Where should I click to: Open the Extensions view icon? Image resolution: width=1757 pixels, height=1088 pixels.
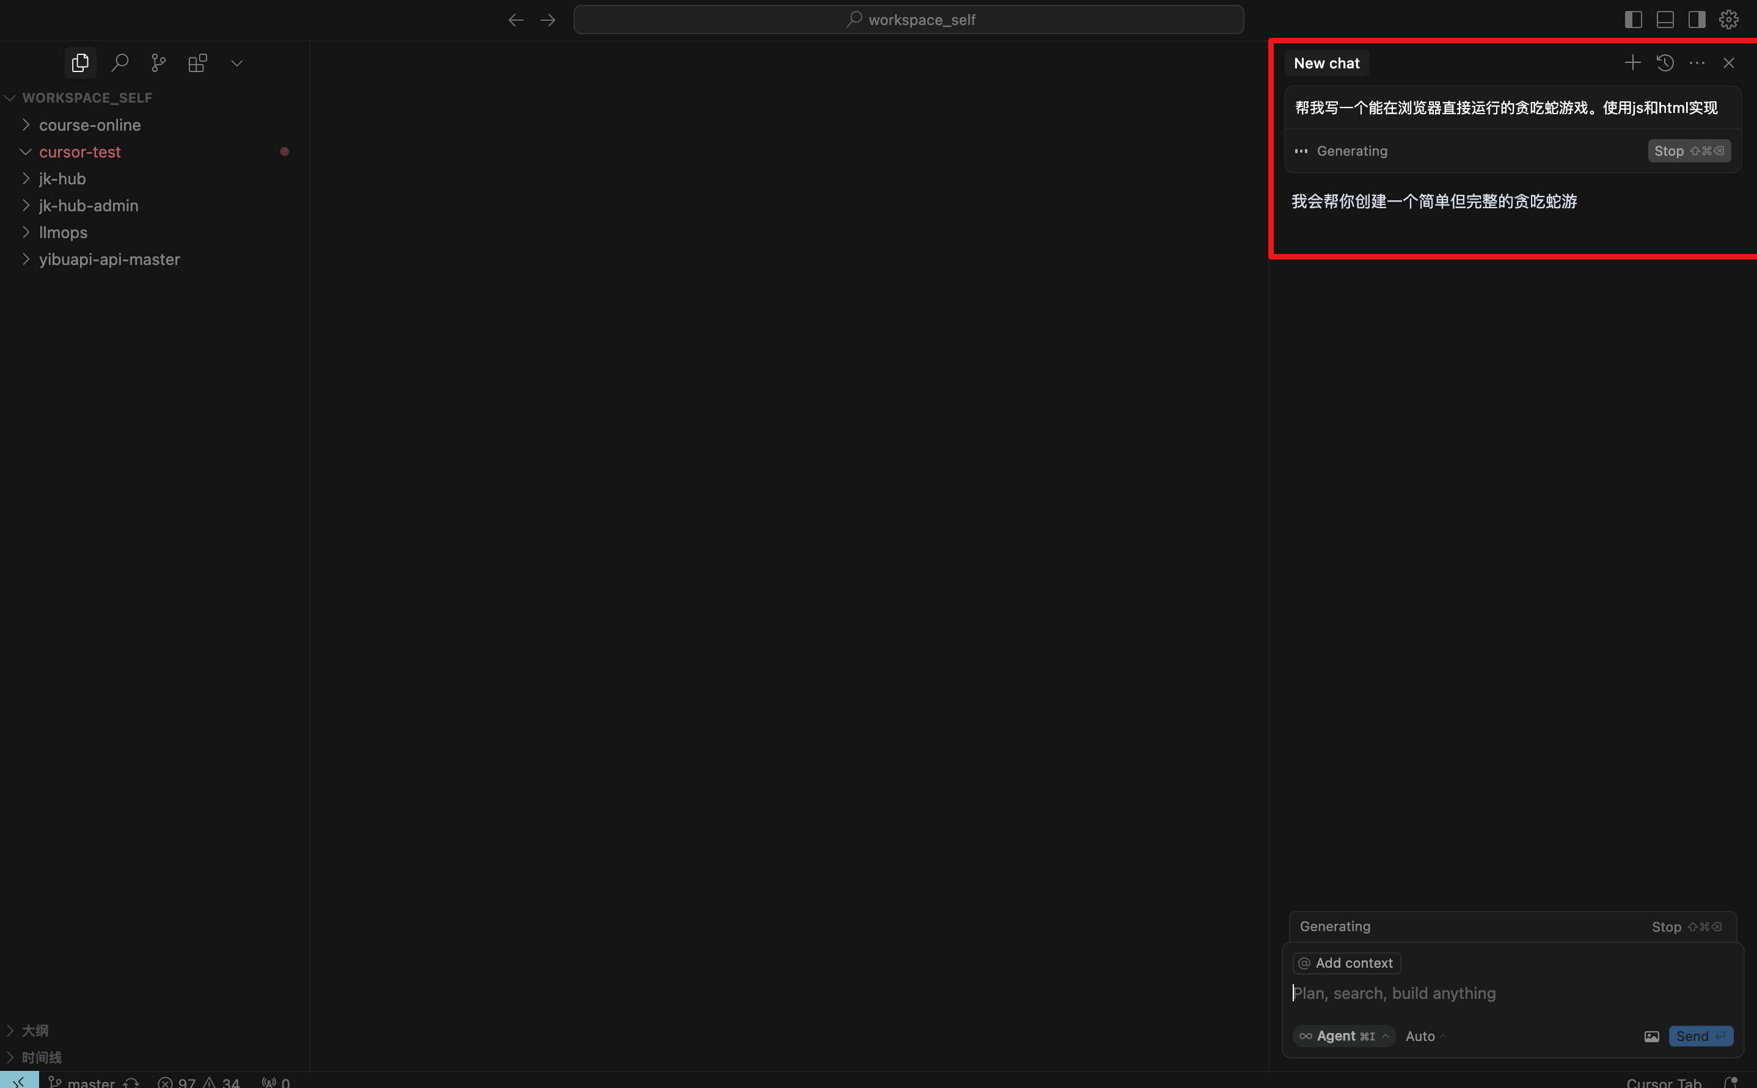[197, 63]
